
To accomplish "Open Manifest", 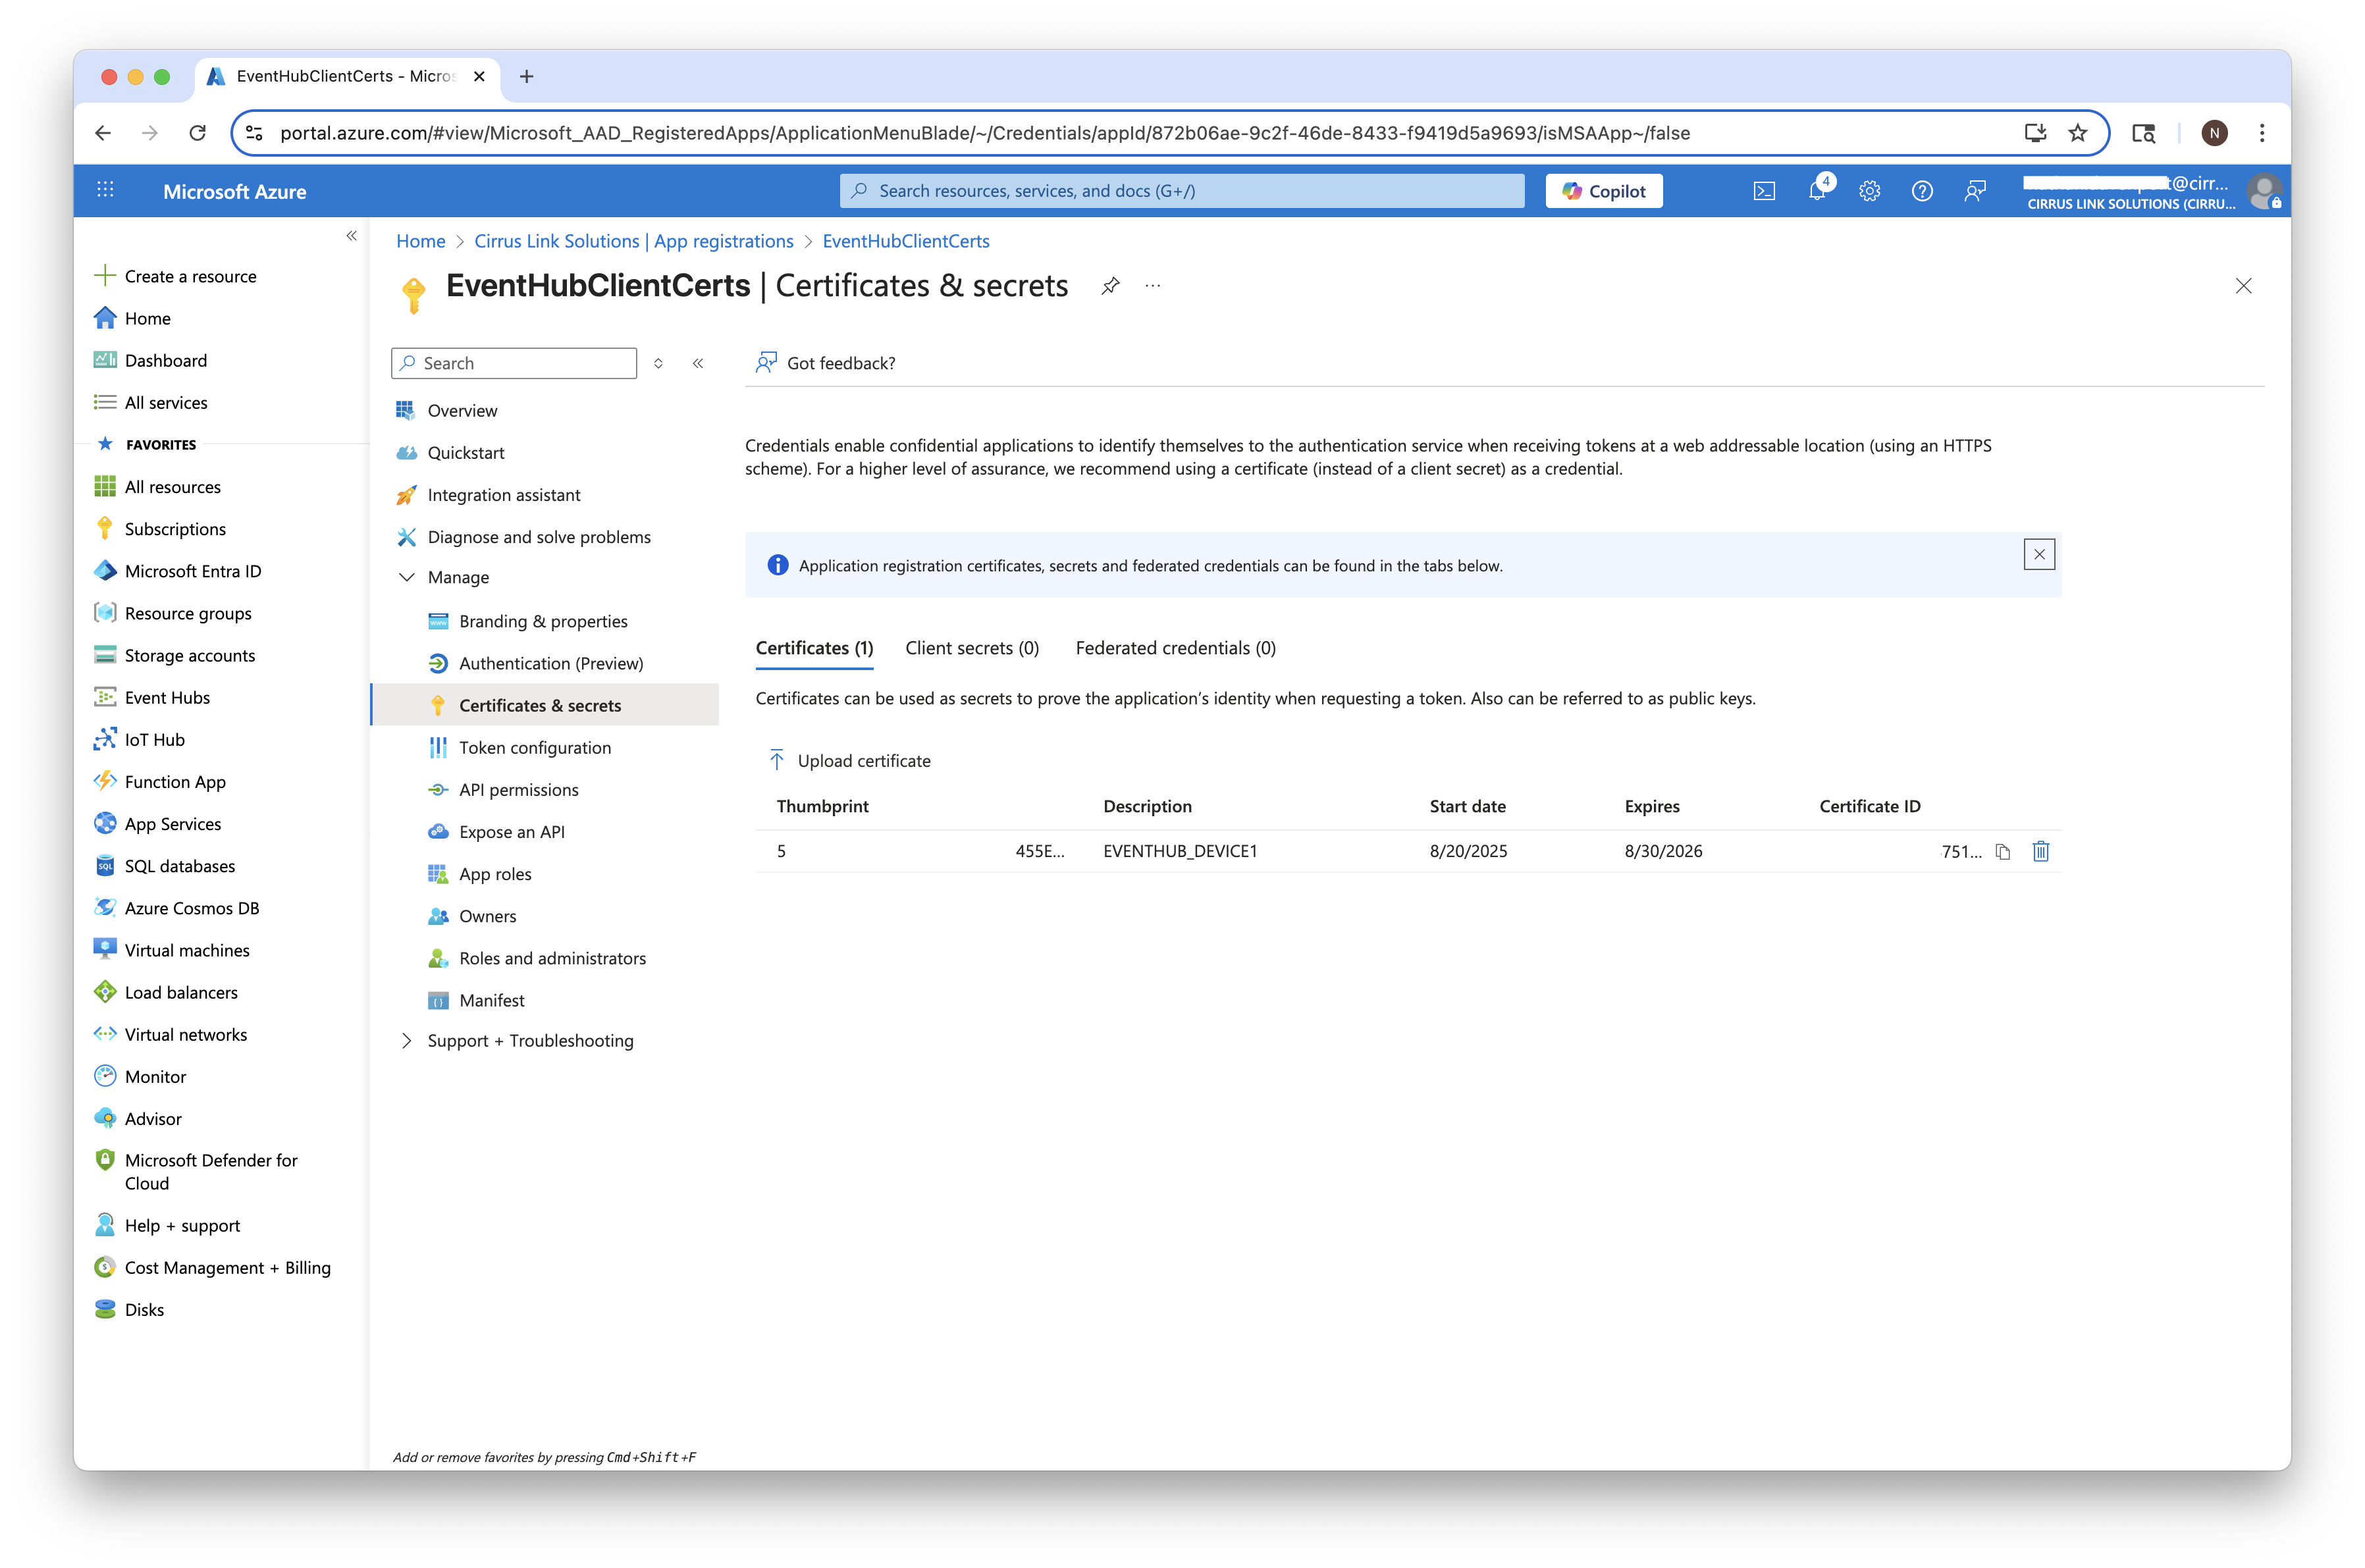I will pos(491,1000).
